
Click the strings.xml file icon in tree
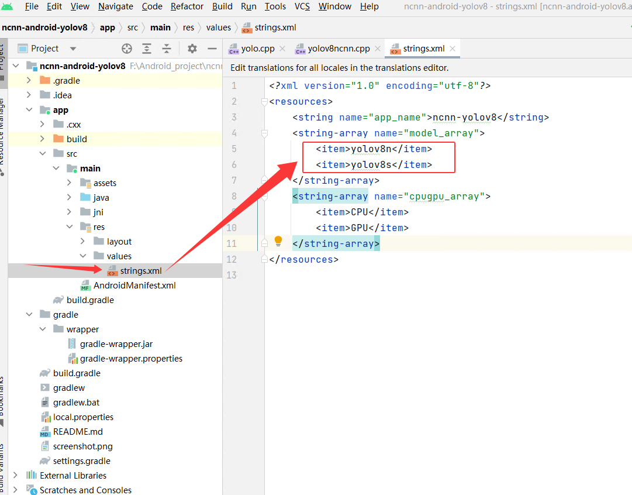coord(112,271)
